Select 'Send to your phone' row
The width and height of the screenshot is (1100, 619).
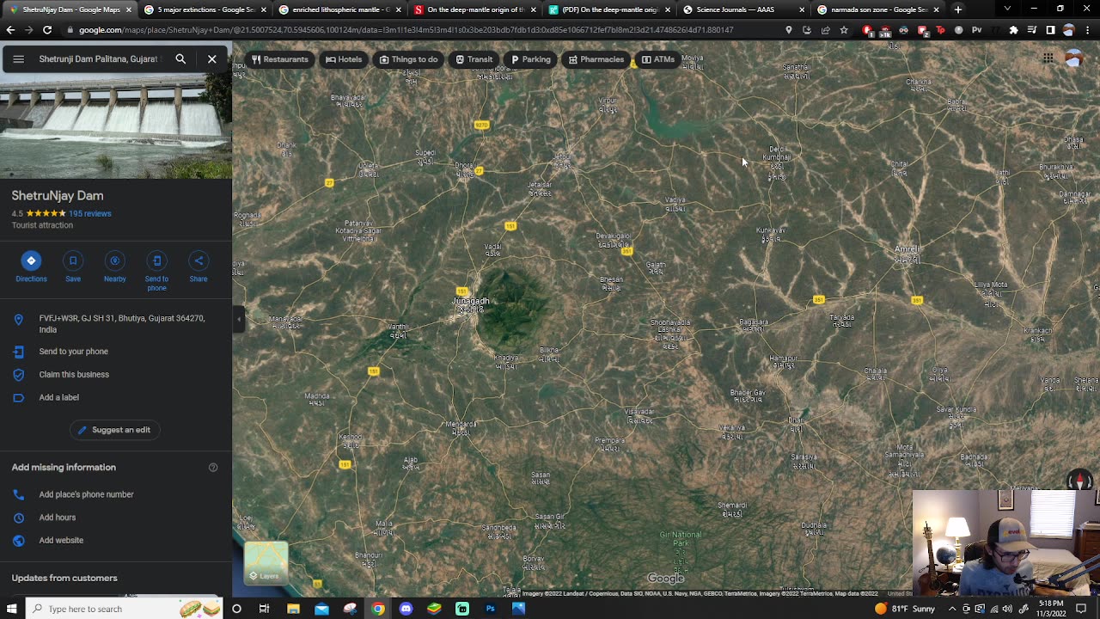116,352
